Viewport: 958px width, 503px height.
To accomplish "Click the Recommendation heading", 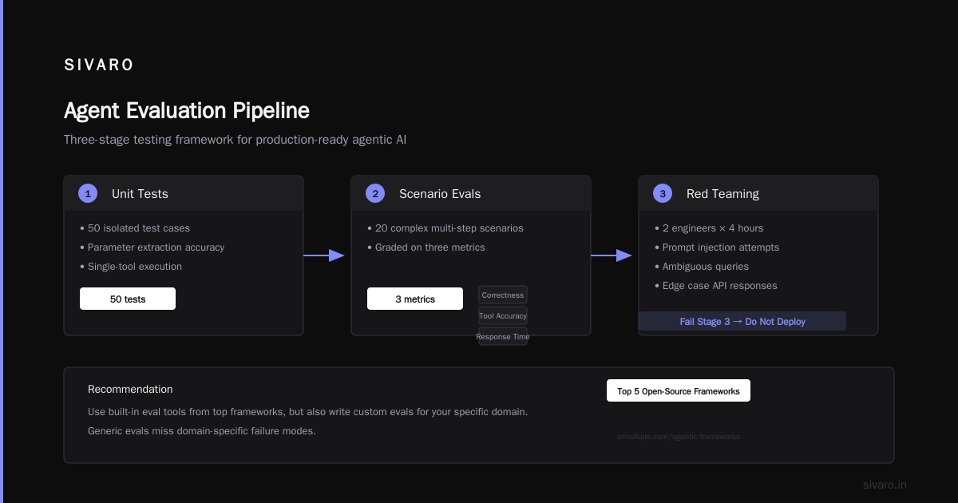I will coord(130,390).
